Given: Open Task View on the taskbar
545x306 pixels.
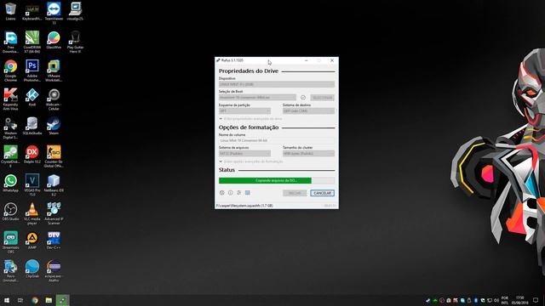Looking at the screenshot, I should point(20,300).
